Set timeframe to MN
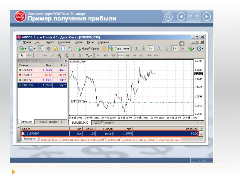 156,55
